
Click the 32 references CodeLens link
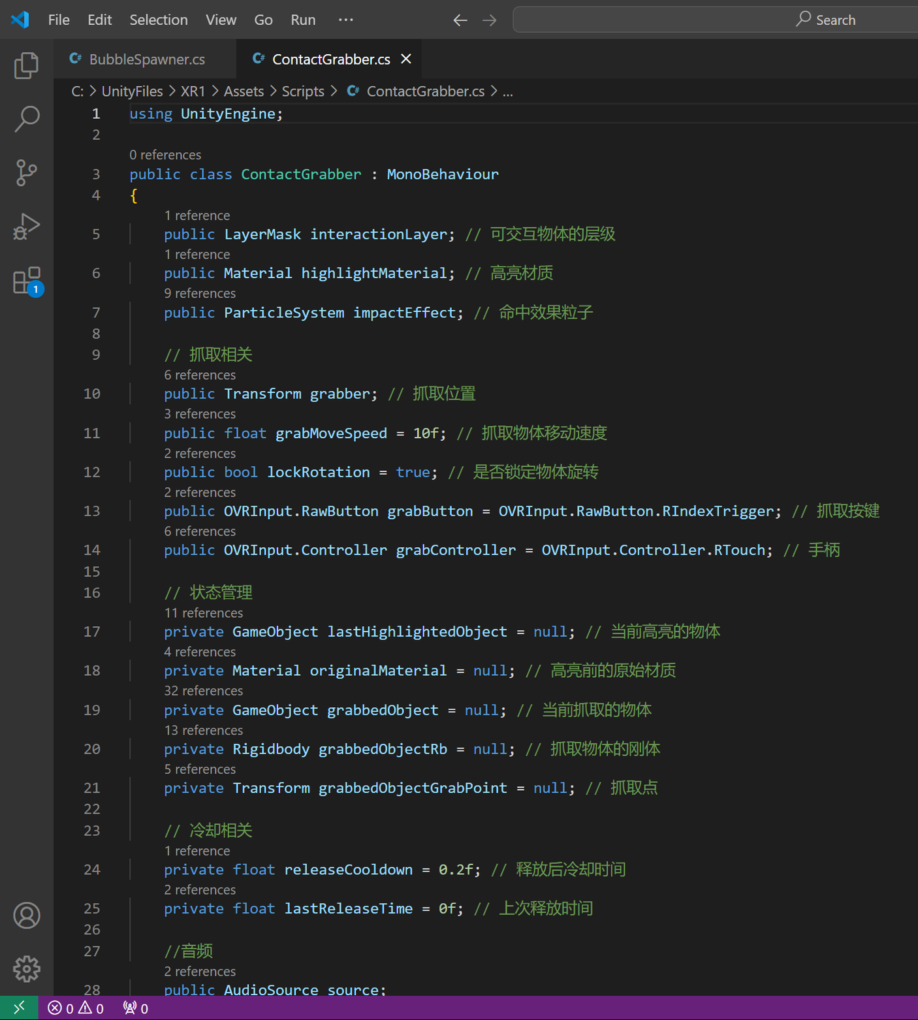(x=203, y=691)
